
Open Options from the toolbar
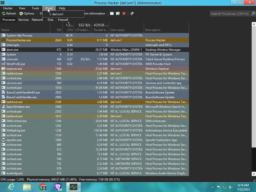click(x=27, y=13)
